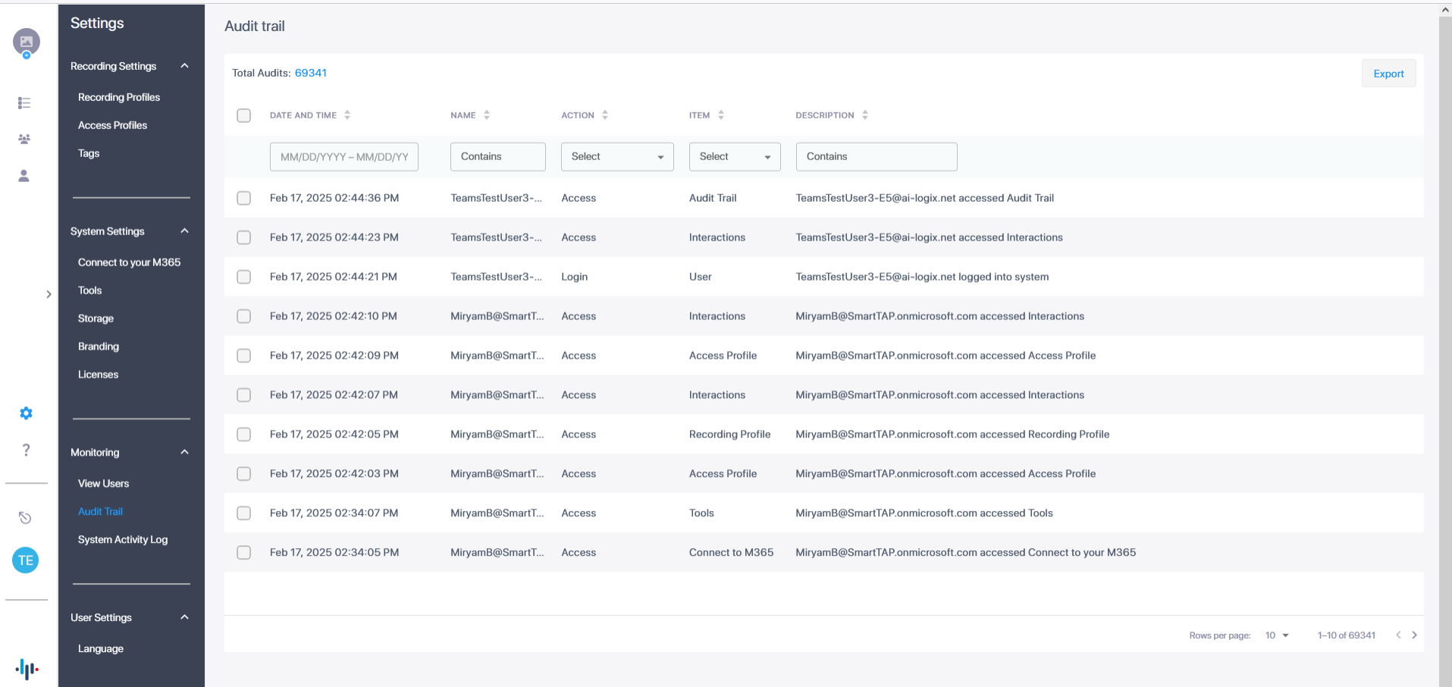Screen dimensions: 1452x687
Task: Check the row for 02:44:36 PM audit
Action: tap(243, 198)
